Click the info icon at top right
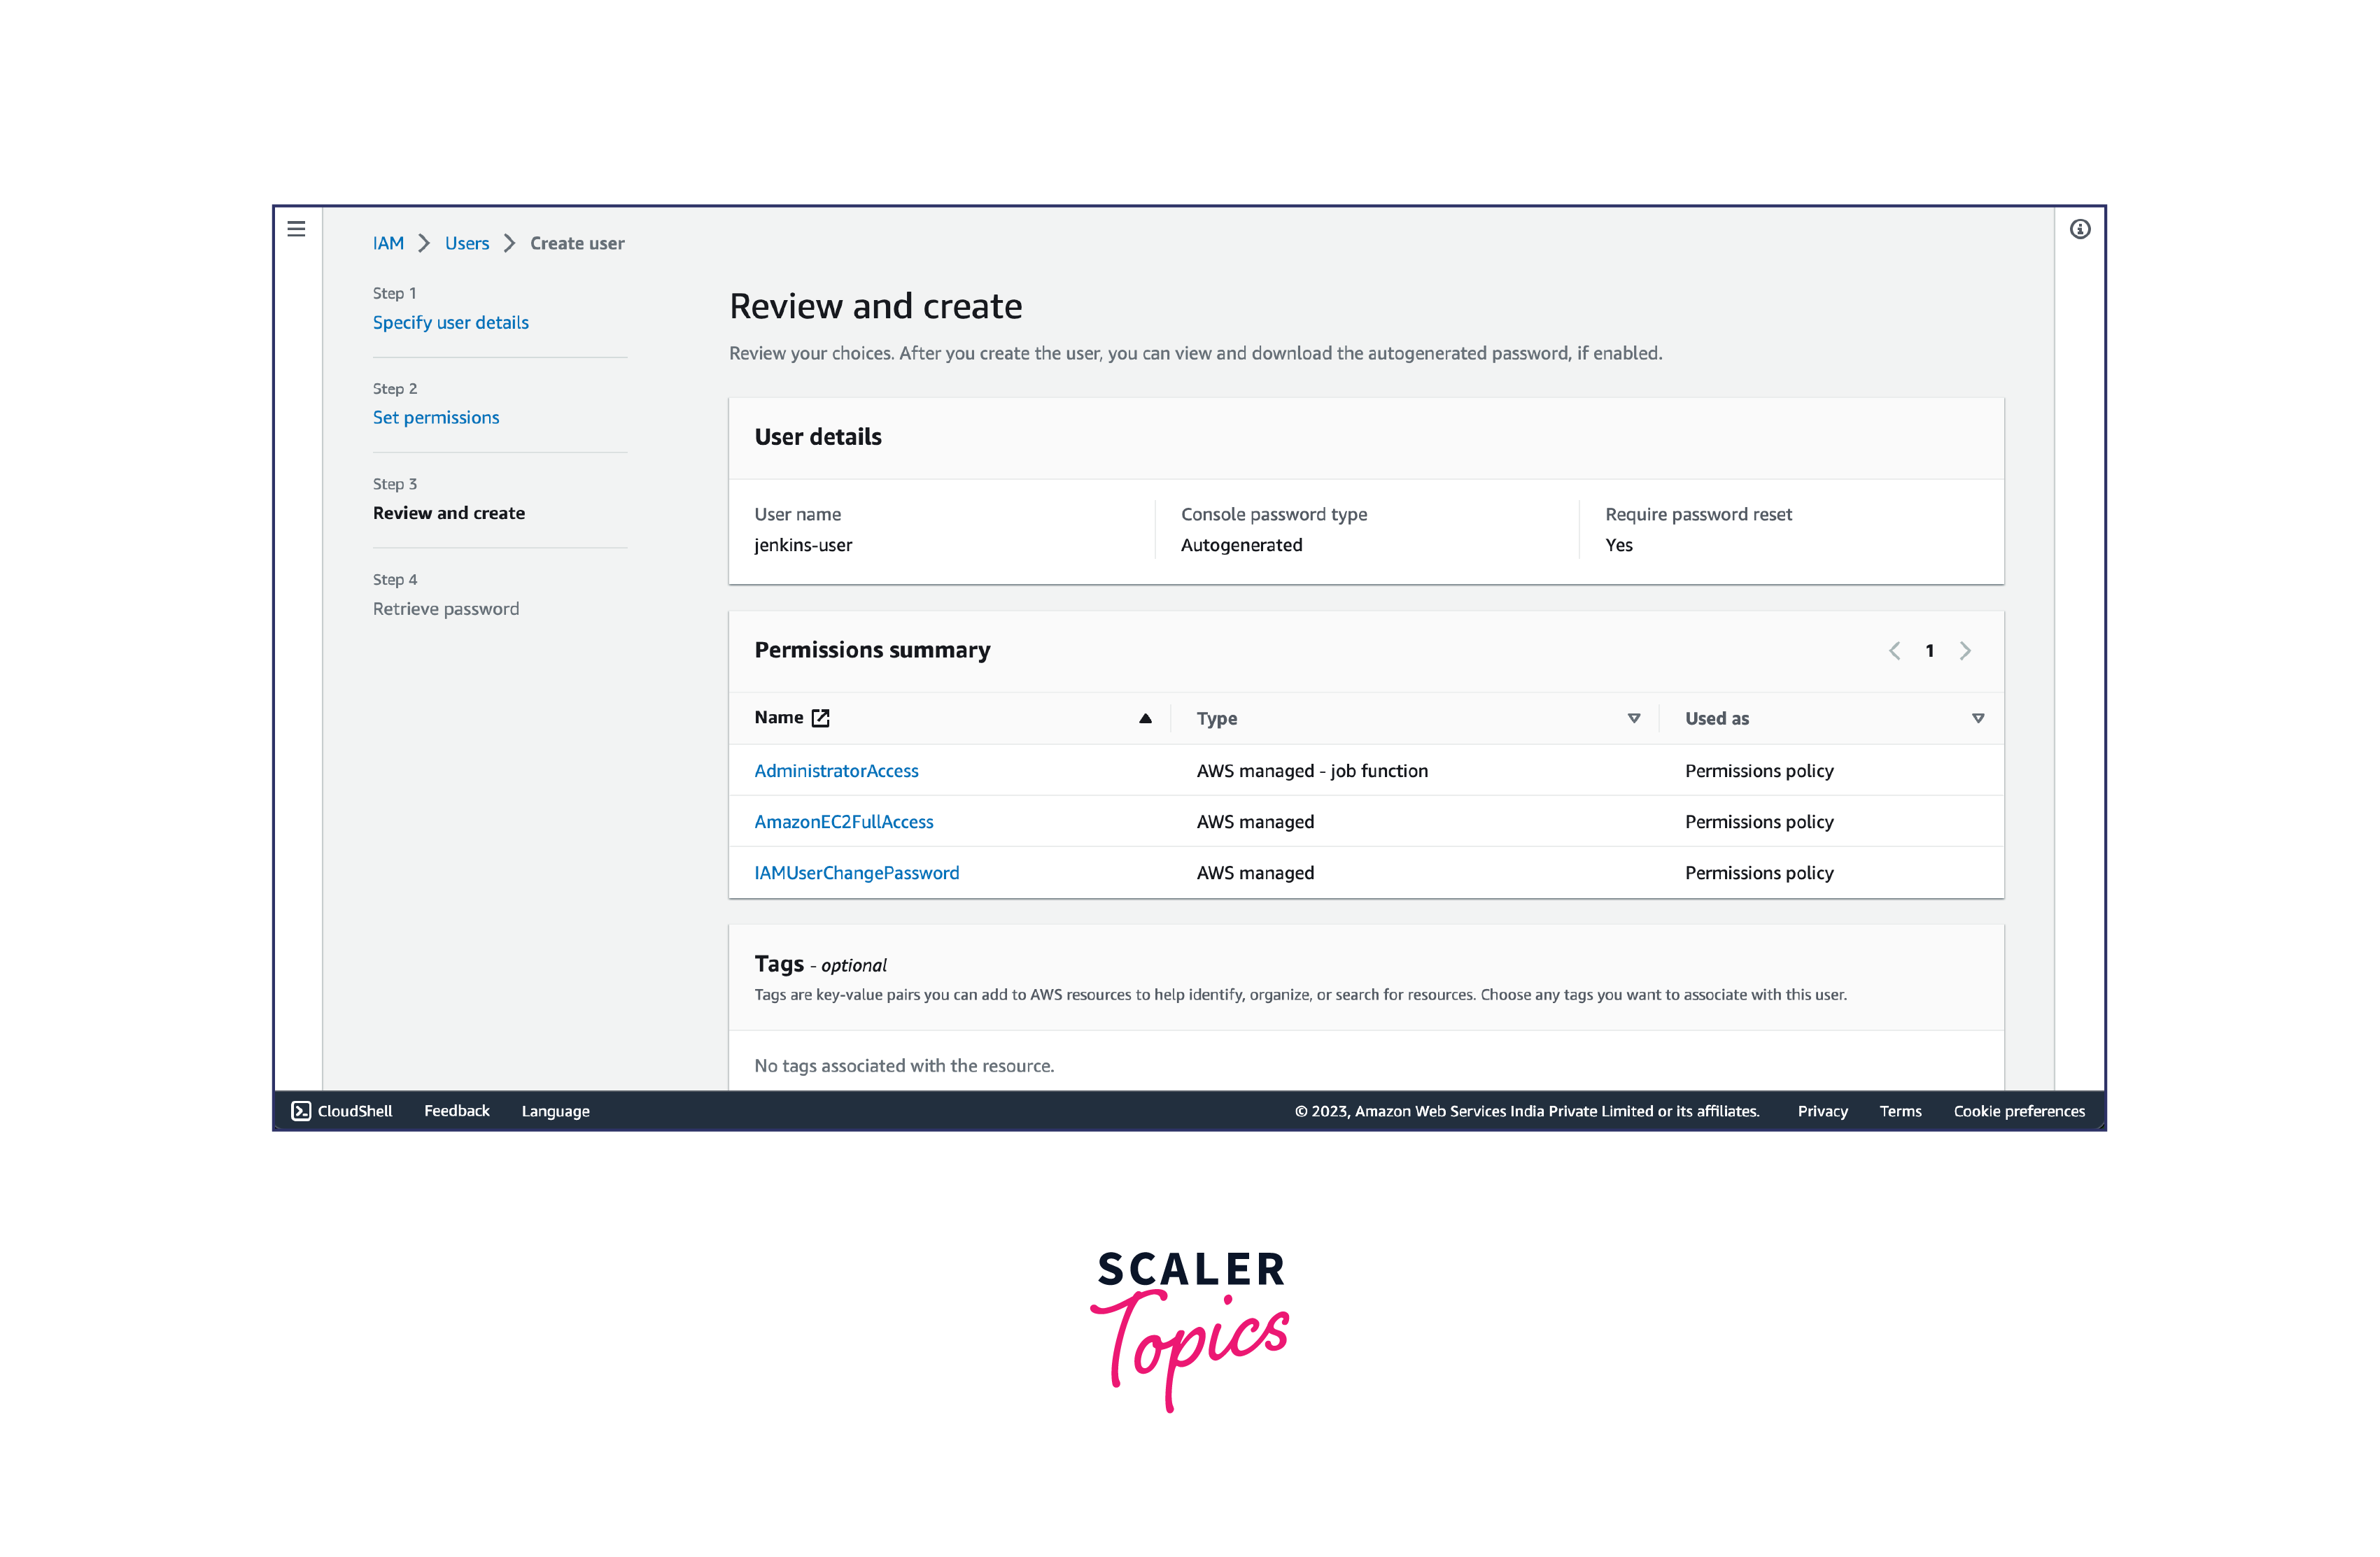 [x=2080, y=229]
